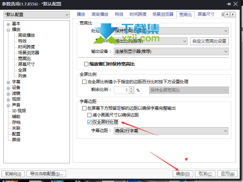This screenshot has height=182, width=243.
Task: Select 配置 in the tree
Action: point(16,134)
